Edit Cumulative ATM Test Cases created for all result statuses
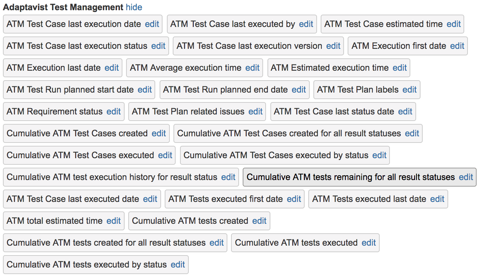This screenshot has width=481, height=277. point(412,133)
